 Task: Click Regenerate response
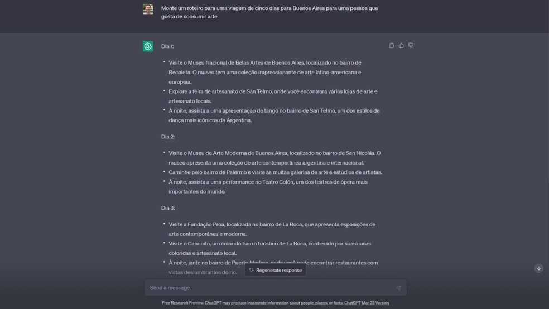275,270
